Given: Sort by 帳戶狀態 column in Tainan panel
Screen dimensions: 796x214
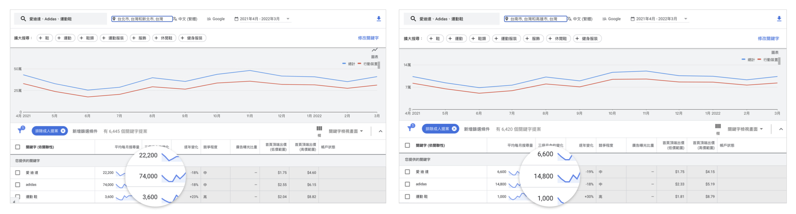Looking at the screenshot, I should tap(727, 146).
